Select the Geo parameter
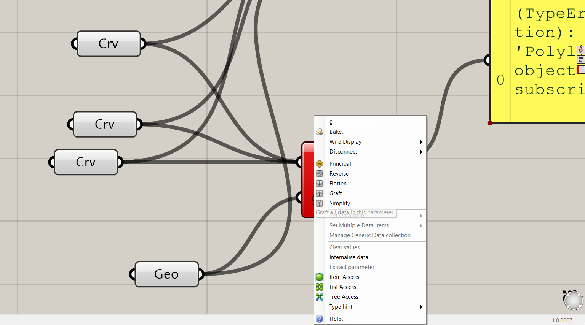Image resolution: width=585 pixels, height=325 pixels. (167, 274)
